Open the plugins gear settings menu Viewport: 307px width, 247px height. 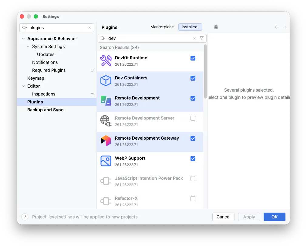[x=216, y=27]
